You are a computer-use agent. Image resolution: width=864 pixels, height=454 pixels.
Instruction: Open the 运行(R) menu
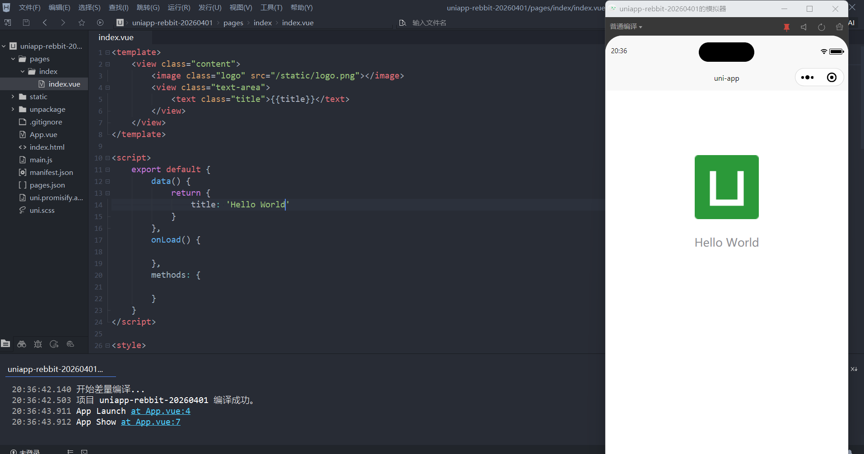pyautogui.click(x=179, y=8)
